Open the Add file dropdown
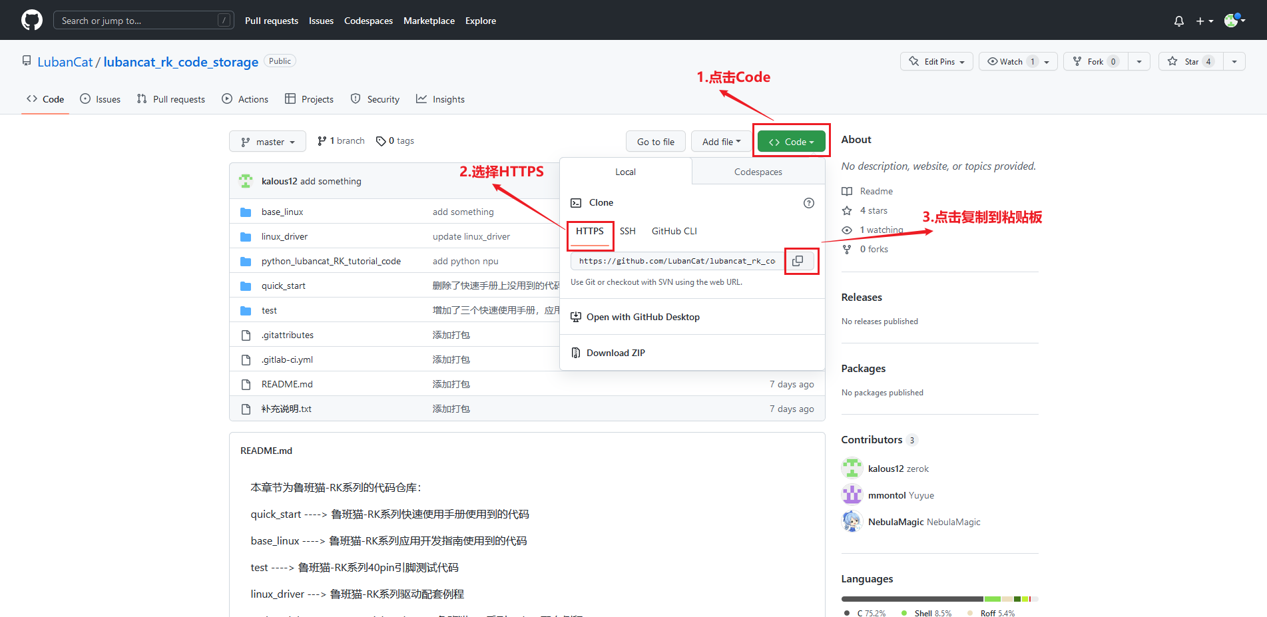The image size is (1267, 617). click(x=721, y=142)
